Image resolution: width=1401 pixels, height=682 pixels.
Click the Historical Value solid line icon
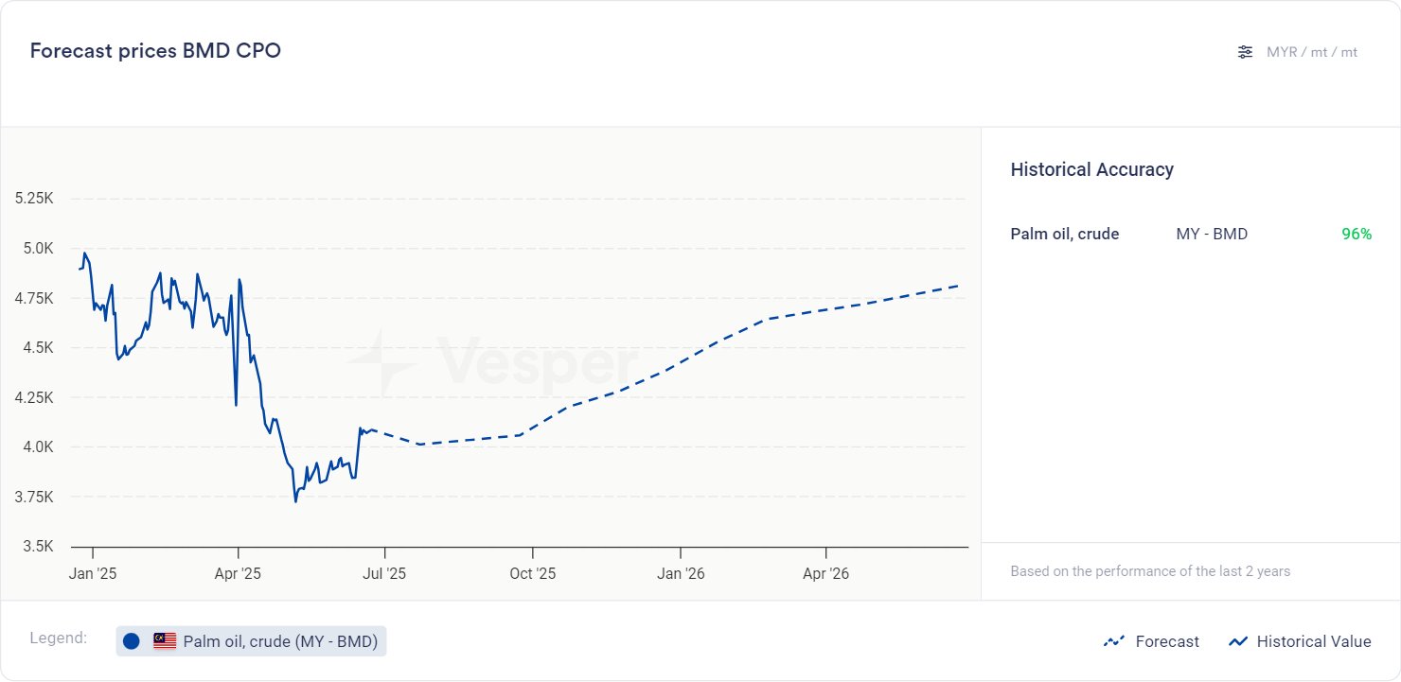click(1237, 641)
